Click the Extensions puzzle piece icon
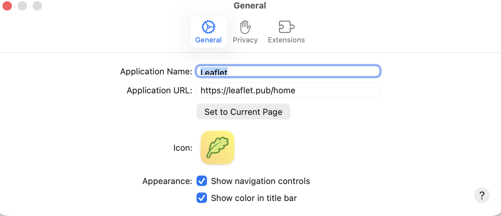 coord(286,27)
